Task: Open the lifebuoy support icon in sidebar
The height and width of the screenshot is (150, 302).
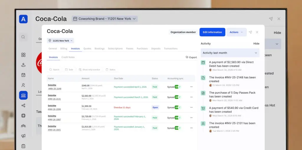Action: pyautogui.click(x=23, y=116)
